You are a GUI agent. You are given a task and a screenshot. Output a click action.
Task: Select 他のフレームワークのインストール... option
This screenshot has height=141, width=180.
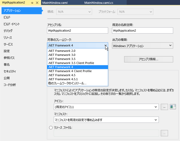tap(78, 83)
